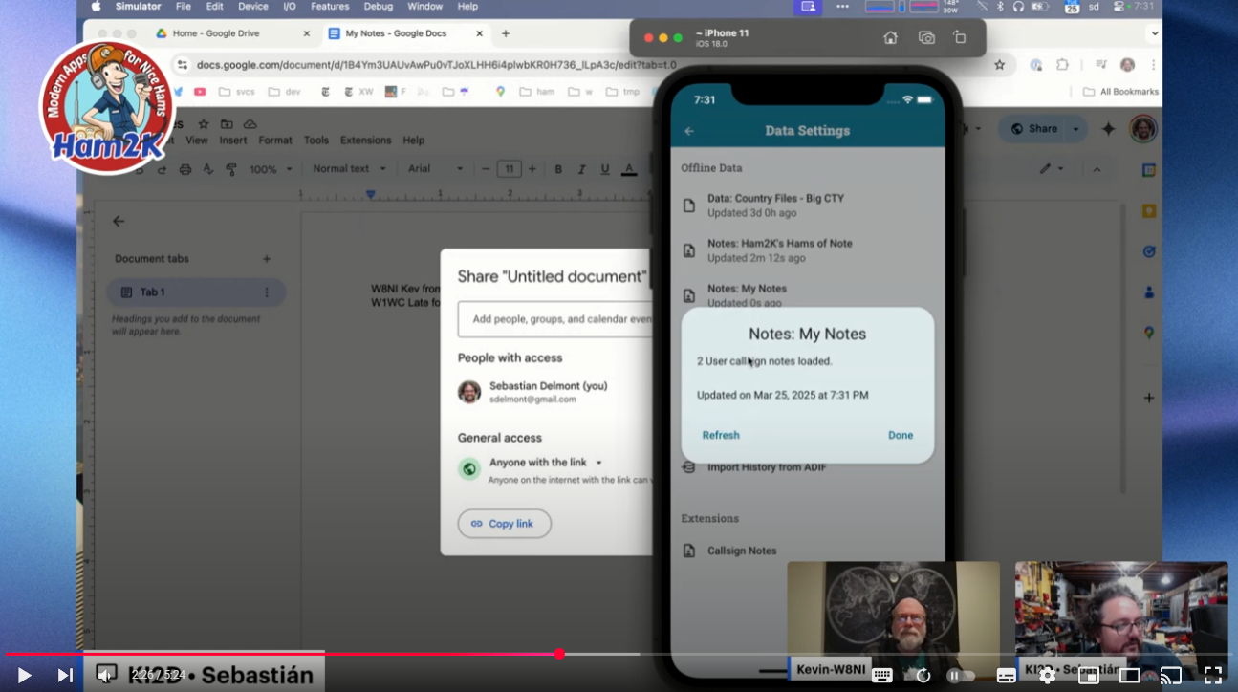Open the Apple menu
Image resolution: width=1238 pixels, height=692 pixels.
pyautogui.click(x=96, y=7)
